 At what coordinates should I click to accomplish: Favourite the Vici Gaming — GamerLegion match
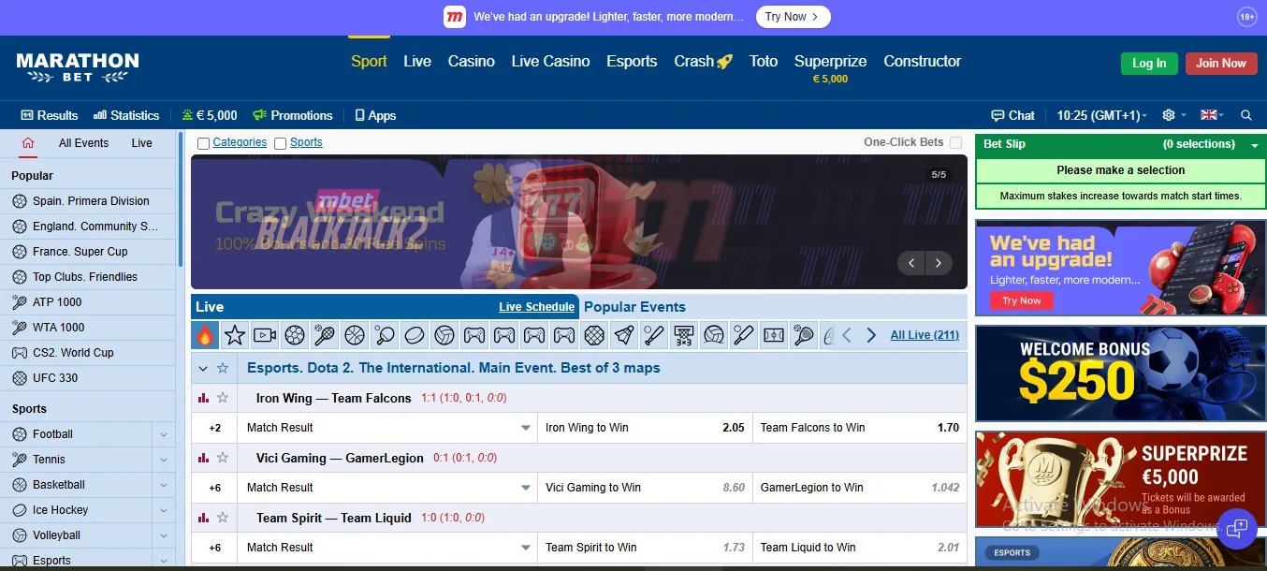[x=223, y=458]
